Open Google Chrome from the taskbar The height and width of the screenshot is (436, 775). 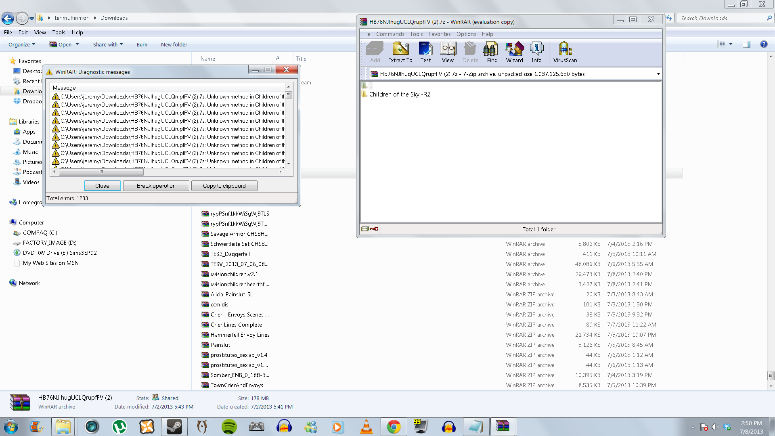(394, 427)
